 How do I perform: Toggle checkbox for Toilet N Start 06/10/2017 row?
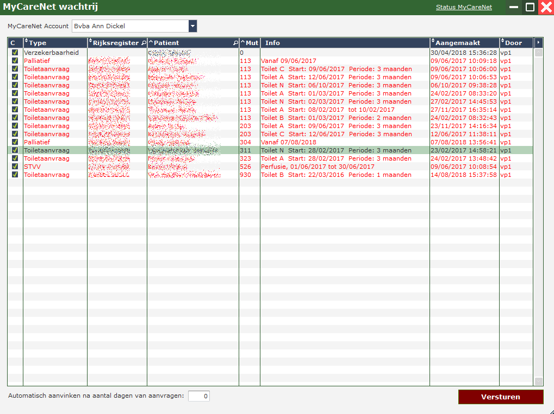15,85
